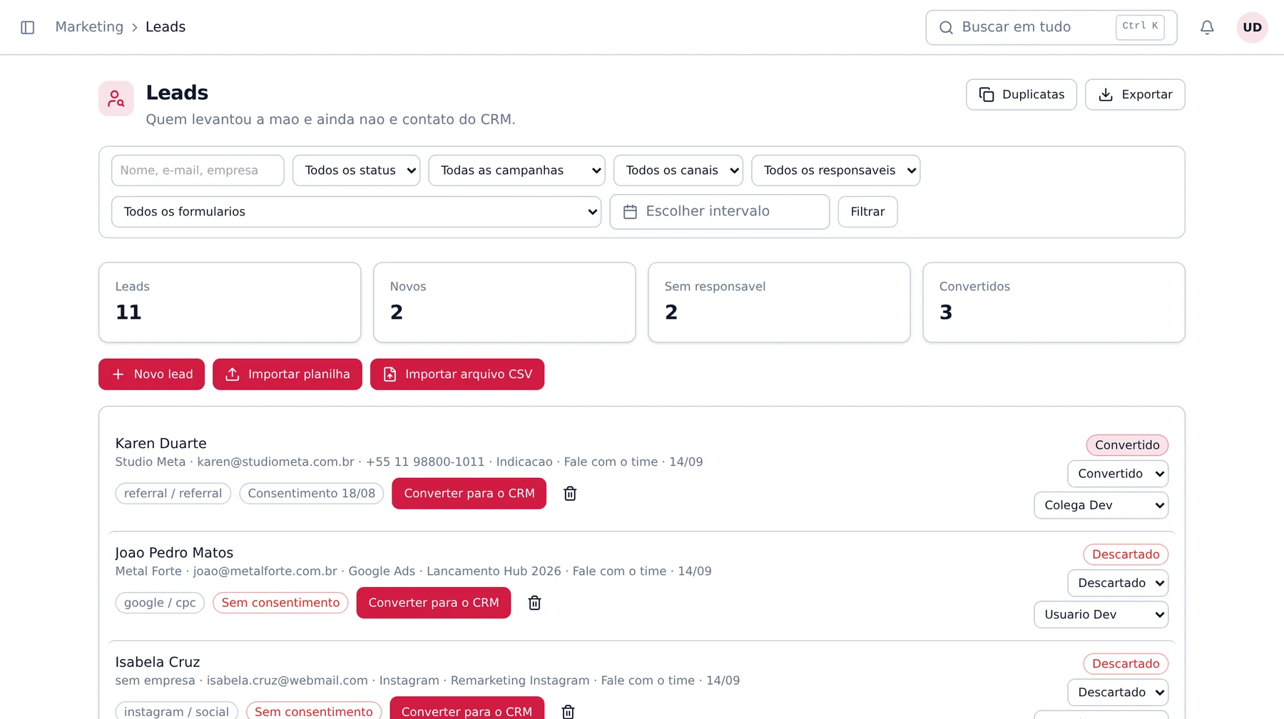Click Joao's Sem consentimento tag
Viewport: 1284px width, 719px height.
coord(280,603)
